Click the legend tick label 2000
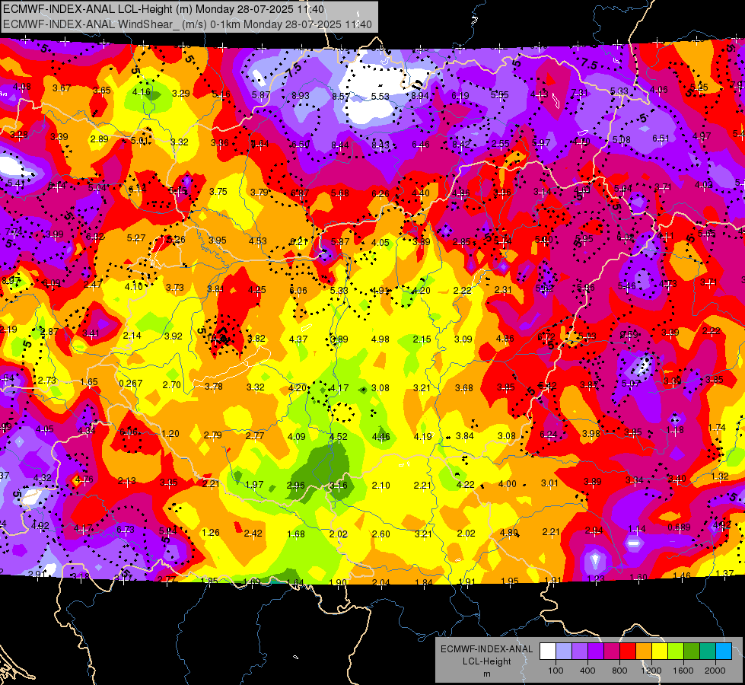The width and height of the screenshot is (745, 685). tap(715, 671)
